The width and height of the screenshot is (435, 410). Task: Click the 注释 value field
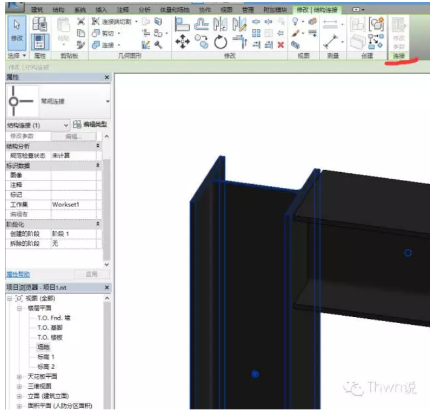pos(74,185)
